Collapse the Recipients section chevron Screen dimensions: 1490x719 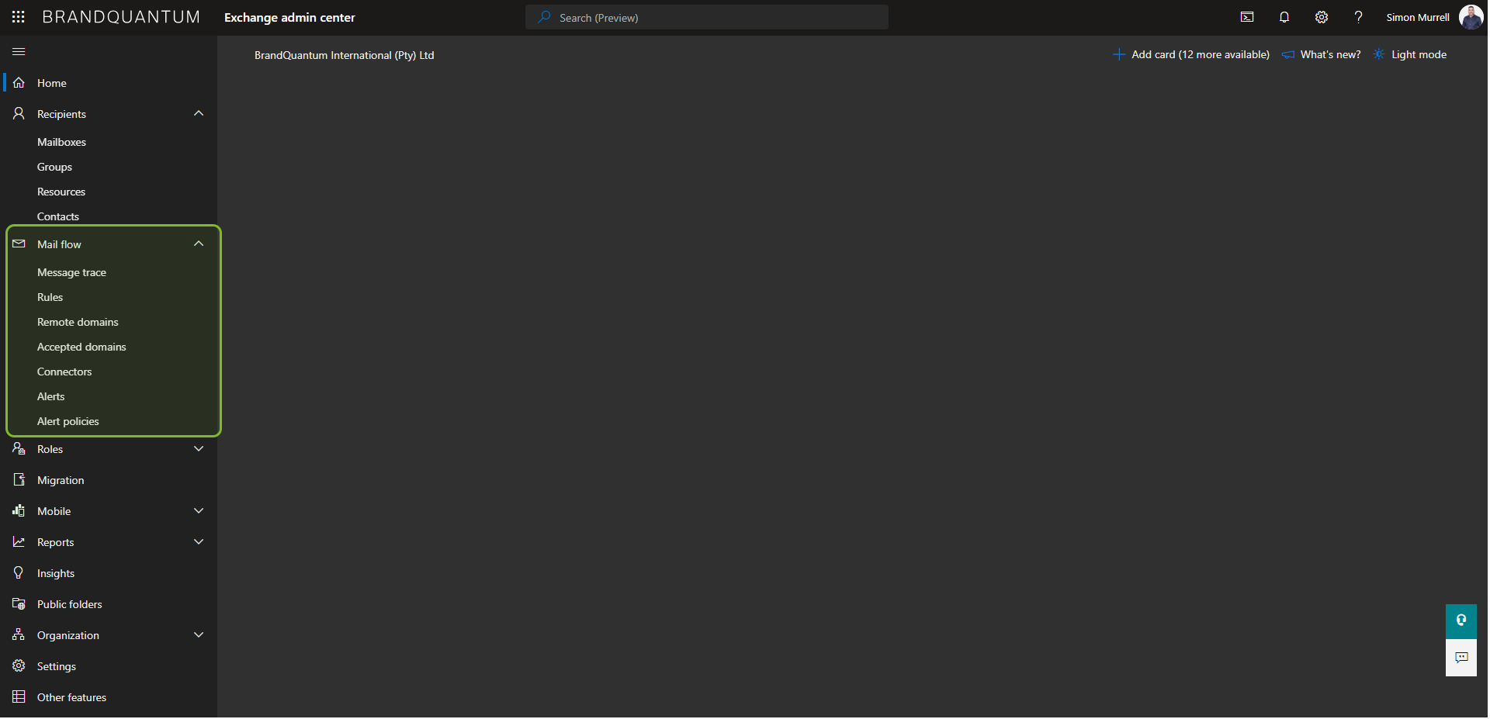click(x=199, y=114)
